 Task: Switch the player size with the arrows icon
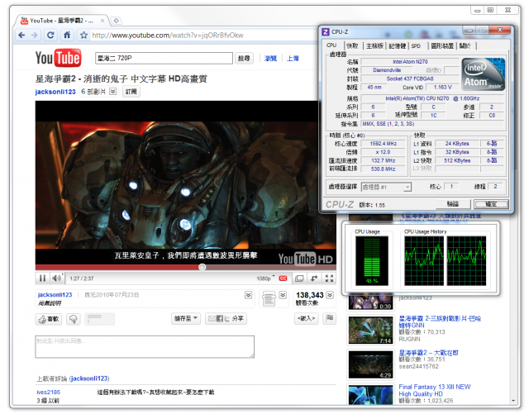coord(314,278)
